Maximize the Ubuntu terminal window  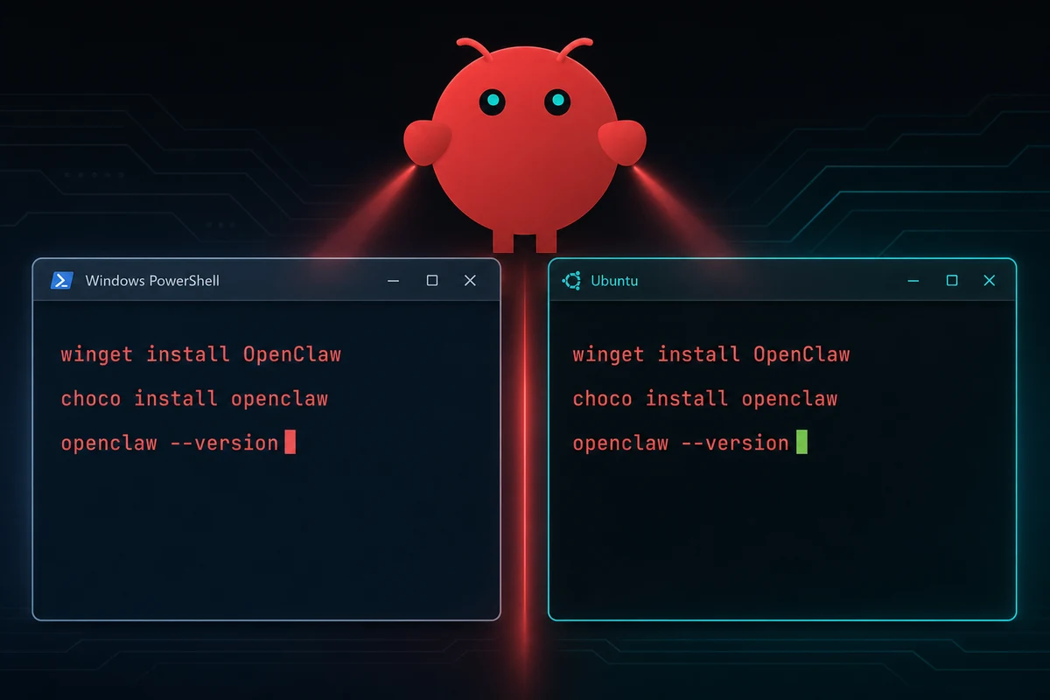[952, 281]
